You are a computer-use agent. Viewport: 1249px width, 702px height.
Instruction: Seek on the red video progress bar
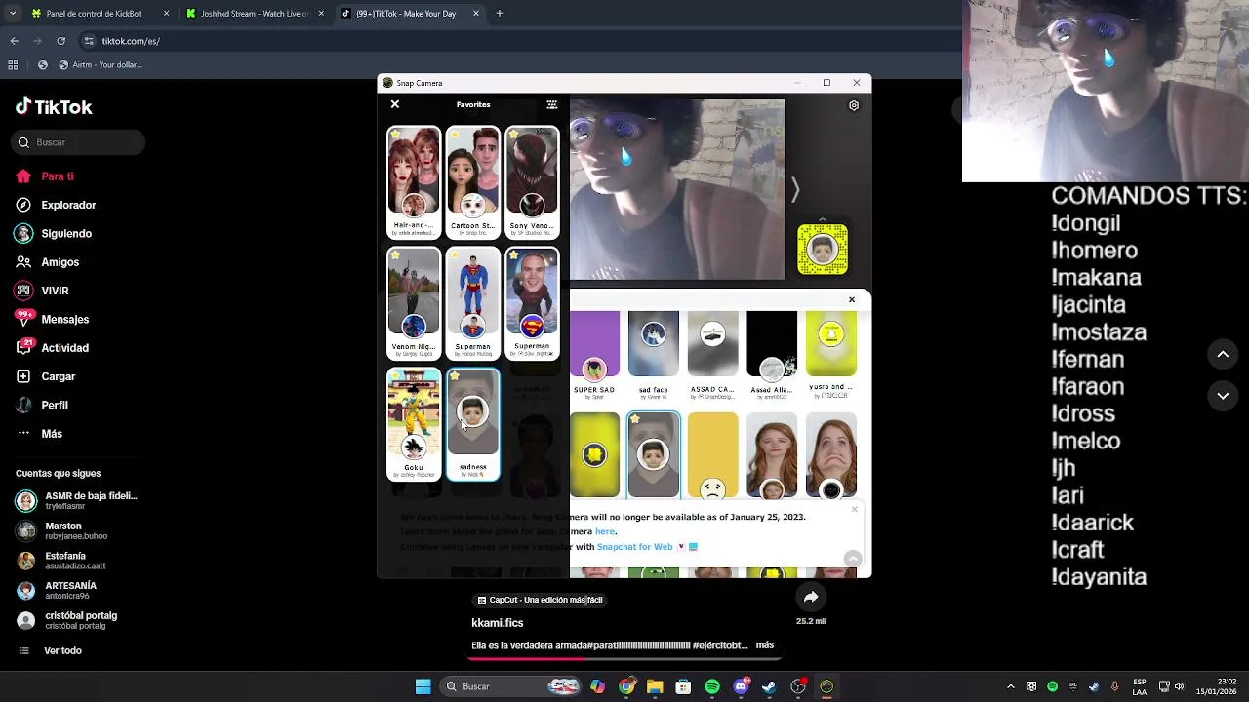pos(624,657)
